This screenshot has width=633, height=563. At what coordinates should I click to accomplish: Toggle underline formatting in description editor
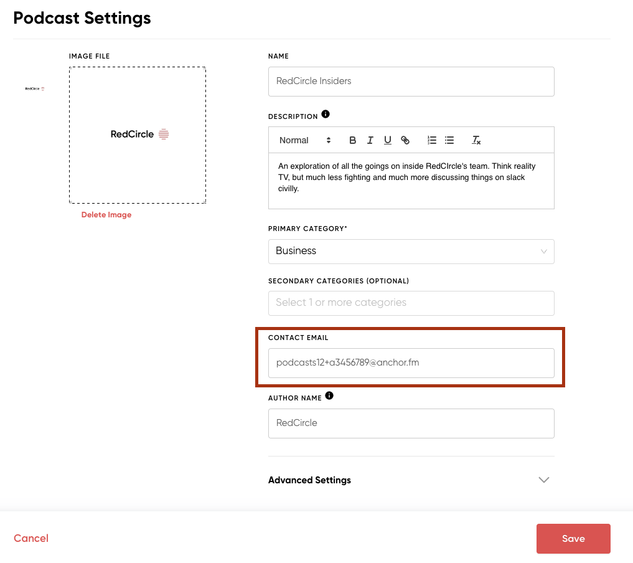click(388, 140)
